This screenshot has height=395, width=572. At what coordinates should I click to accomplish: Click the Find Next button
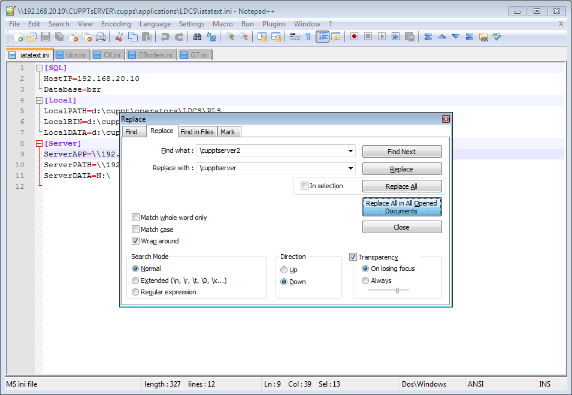(401, 152)
